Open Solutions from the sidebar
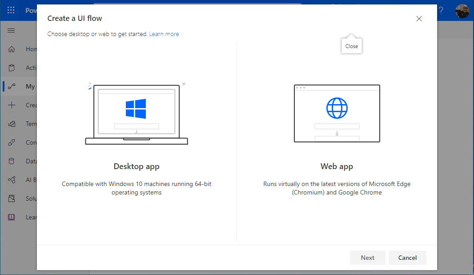Viewport: 474px width, 275px height. click(11, 198)
